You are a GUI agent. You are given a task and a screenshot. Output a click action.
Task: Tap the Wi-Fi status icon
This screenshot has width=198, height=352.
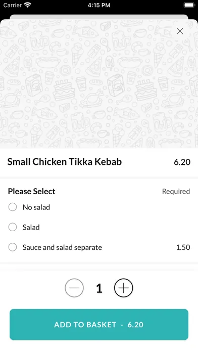coord(28,5)
